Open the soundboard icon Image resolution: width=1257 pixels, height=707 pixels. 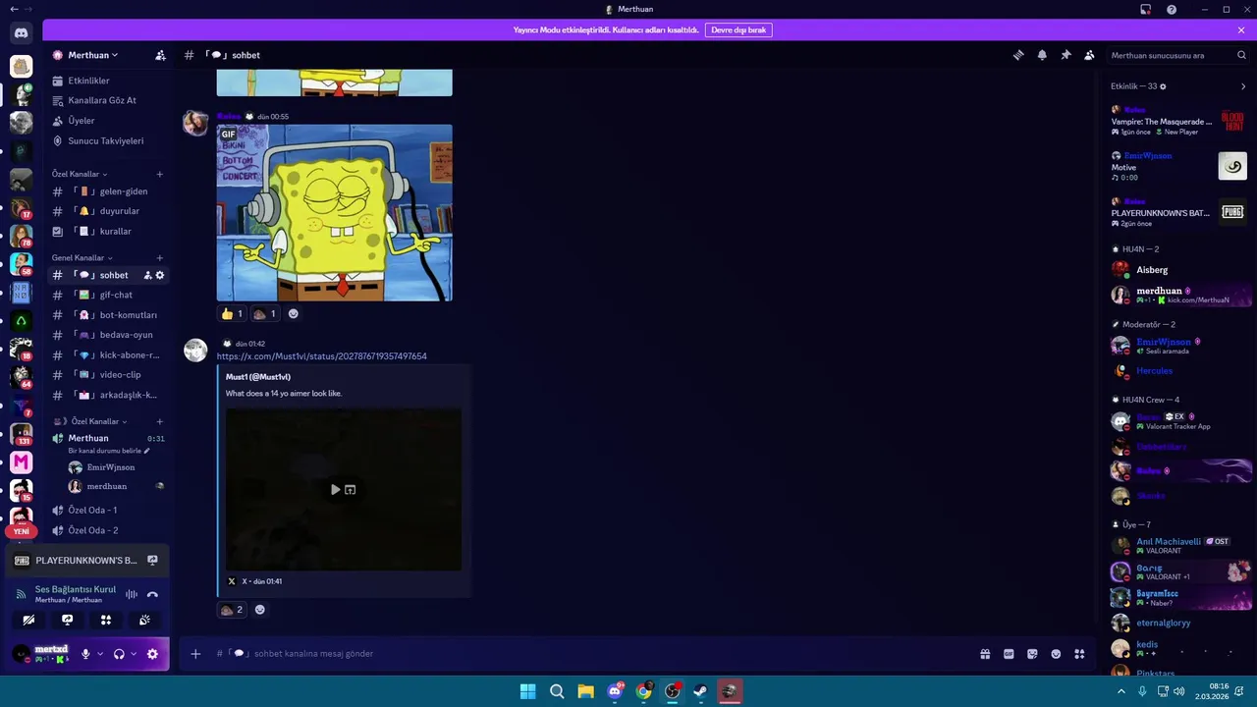144,620
